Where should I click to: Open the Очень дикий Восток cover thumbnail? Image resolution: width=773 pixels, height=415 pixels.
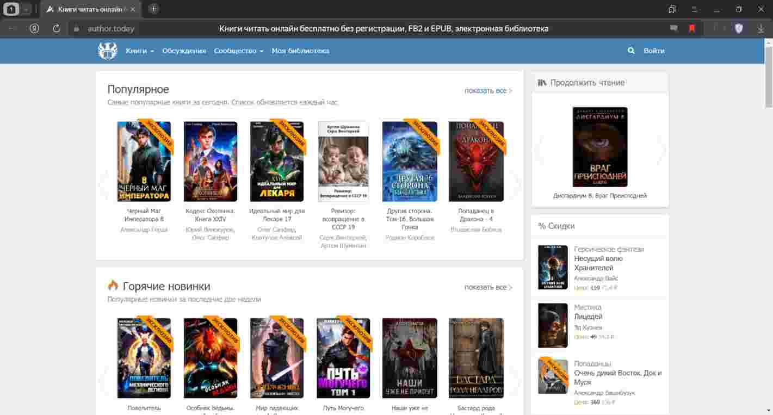[553, 376]
